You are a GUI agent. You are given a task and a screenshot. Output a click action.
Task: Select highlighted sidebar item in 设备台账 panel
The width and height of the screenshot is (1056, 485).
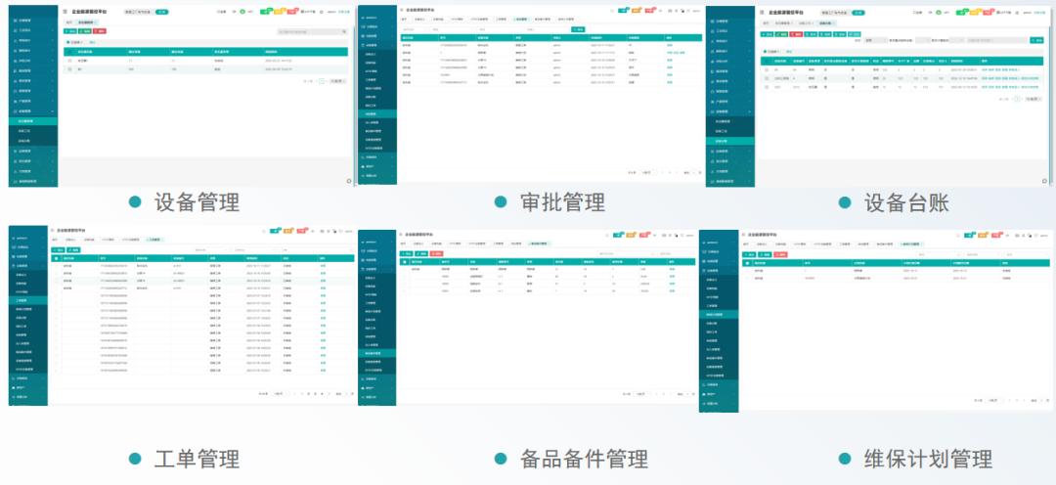(730, 142)
